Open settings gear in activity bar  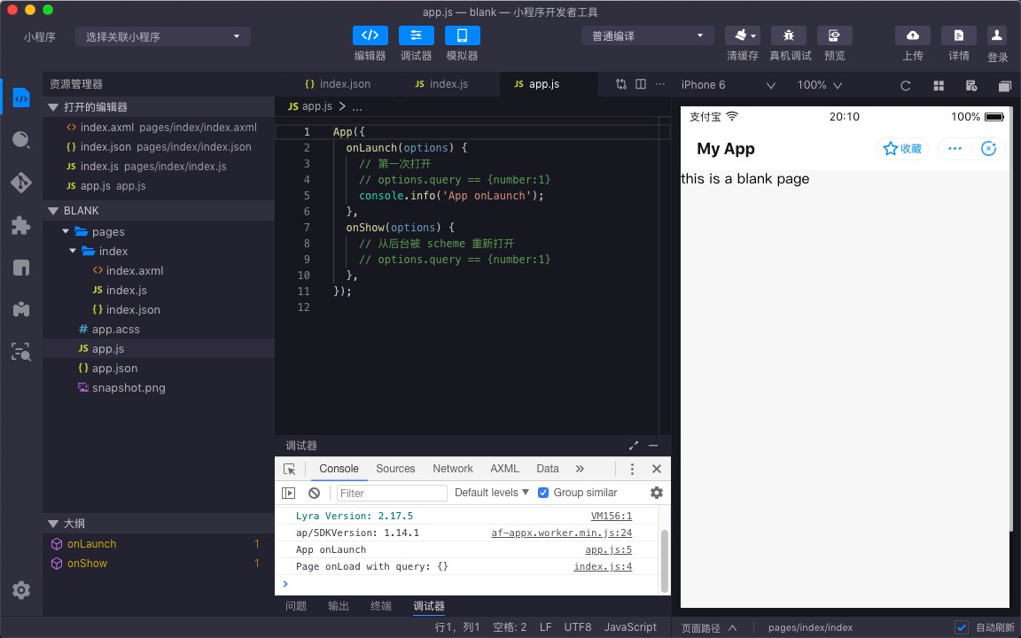[21, 590]
